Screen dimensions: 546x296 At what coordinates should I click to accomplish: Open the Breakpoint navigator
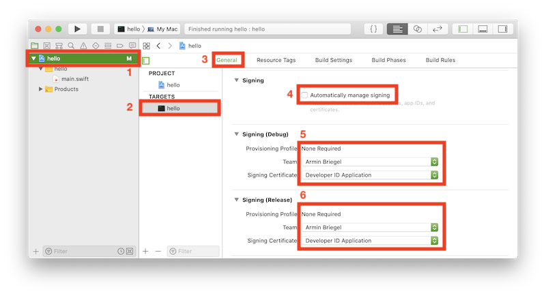click(x=120, y=46)
